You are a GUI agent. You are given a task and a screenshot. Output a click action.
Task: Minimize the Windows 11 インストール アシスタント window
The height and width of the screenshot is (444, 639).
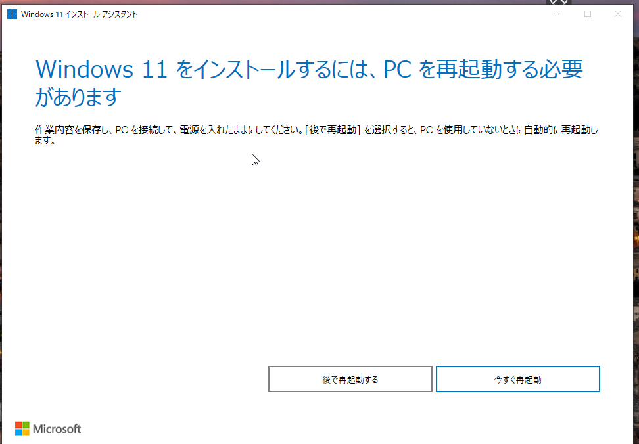pyautogui.click(x=558, y=14)
